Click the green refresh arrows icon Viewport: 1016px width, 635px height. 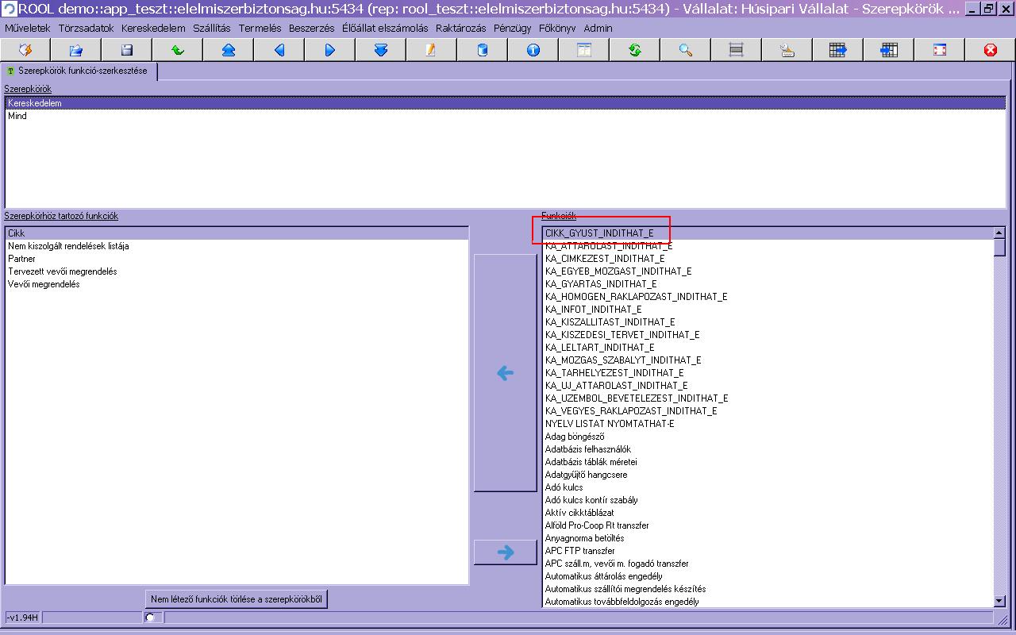[x=635, y=50]
